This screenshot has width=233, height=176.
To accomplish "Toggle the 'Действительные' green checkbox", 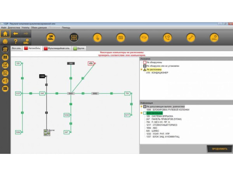I will coord(145,113).
